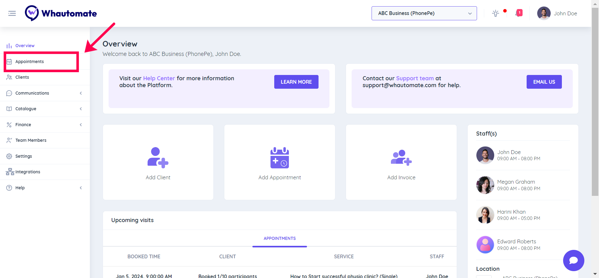Viewport: 599px width, 278px height.
Task: Click the Add Appointment calendar icon
Action: point(280,158)
